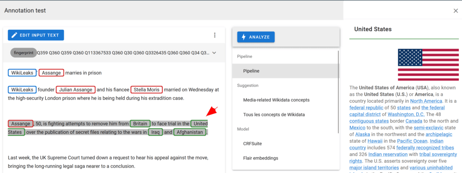
Task: Click the Analyze button
Action: [x=256, y=37]
